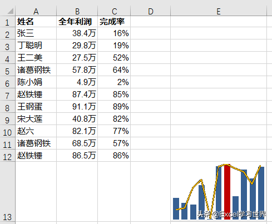The height and width of the screenshot is (224, 272).
Task: Select cell containing 丁聪明
Action: point(36,46)
